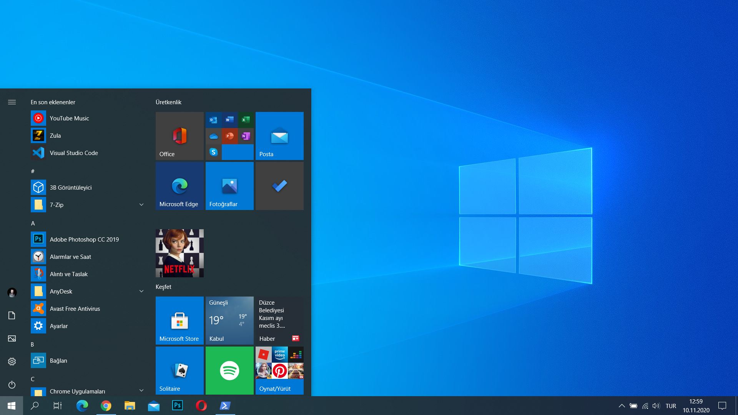The height and width of the screenshot is (415, 738).
Task: Click the # section header
Action: pyautogui.click(x=33, y=171)
